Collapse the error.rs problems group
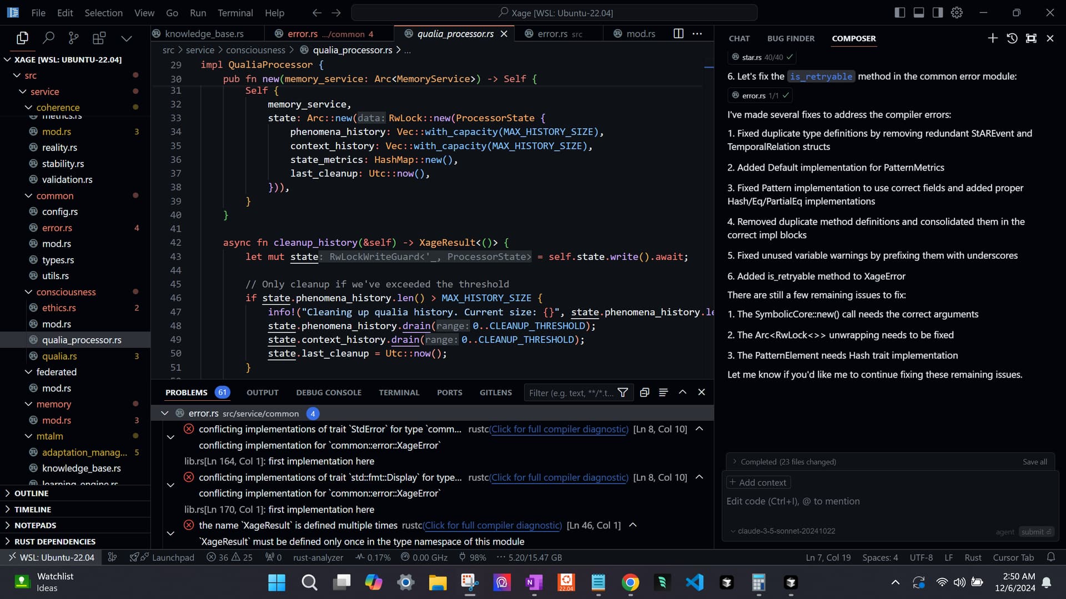This screenshot has height=599, width=1066. (164, 414)
